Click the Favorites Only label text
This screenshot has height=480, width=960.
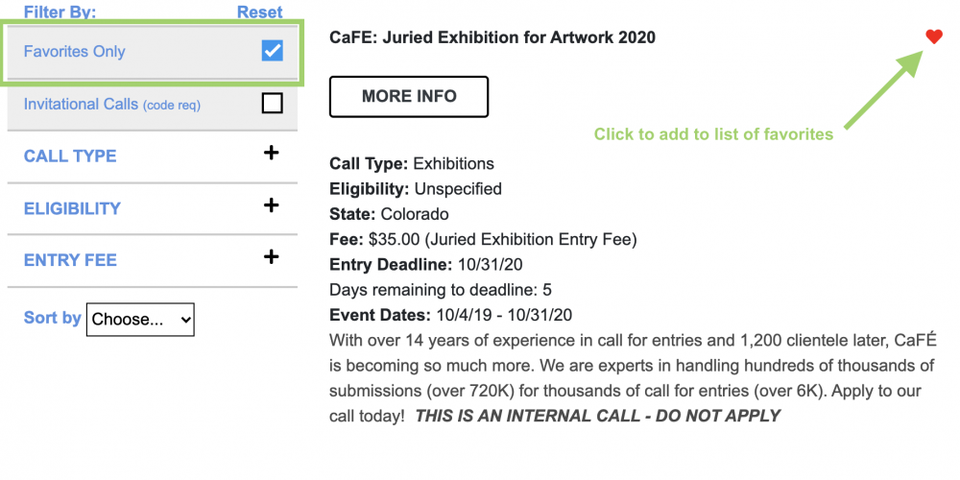tap(74, 52)
